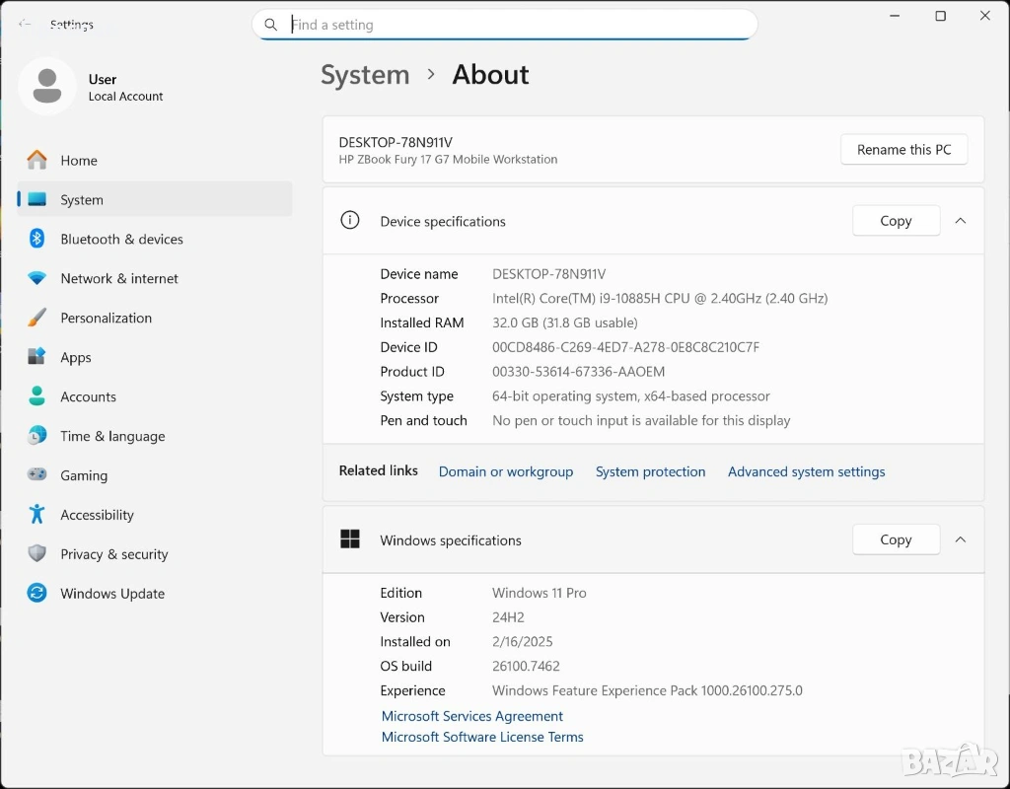Select the Network & internet wifi icon
This screenshot has width=1010, height=789.
[x=37, y=278]
